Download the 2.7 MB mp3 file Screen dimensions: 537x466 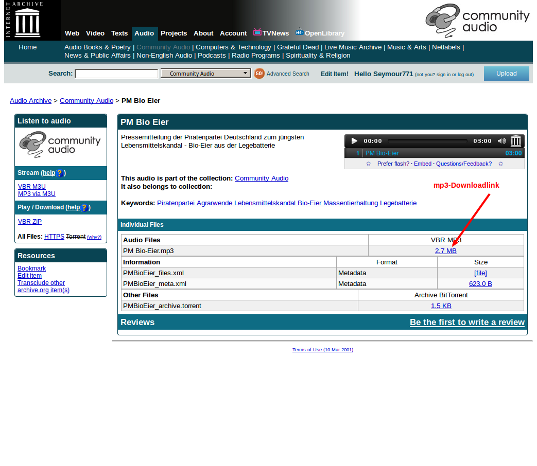pos(445,251)
